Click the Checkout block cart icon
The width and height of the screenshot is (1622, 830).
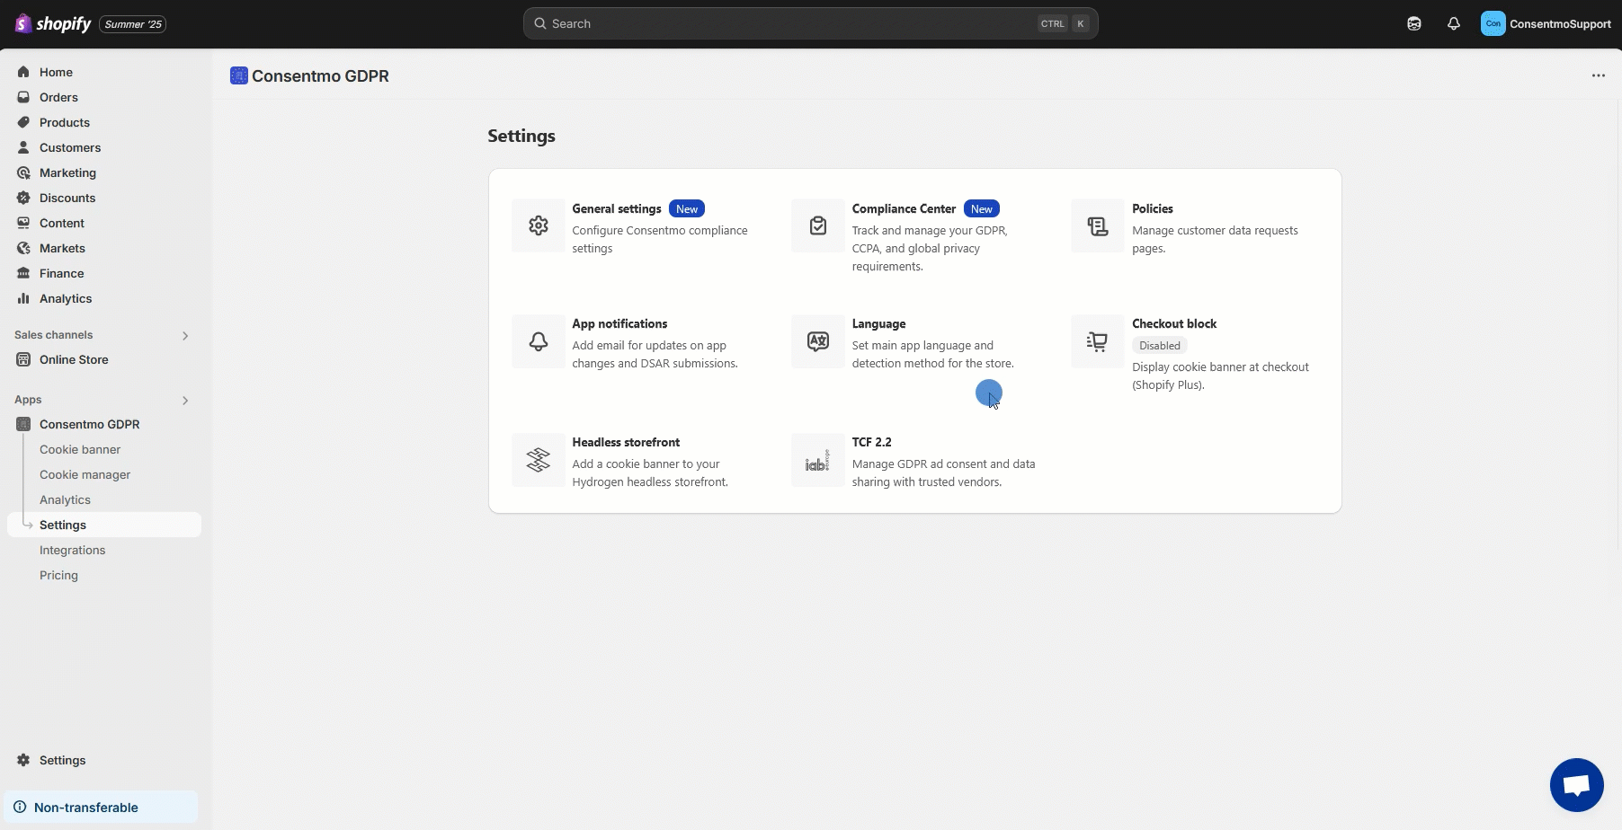click(x=1098, y=341)
